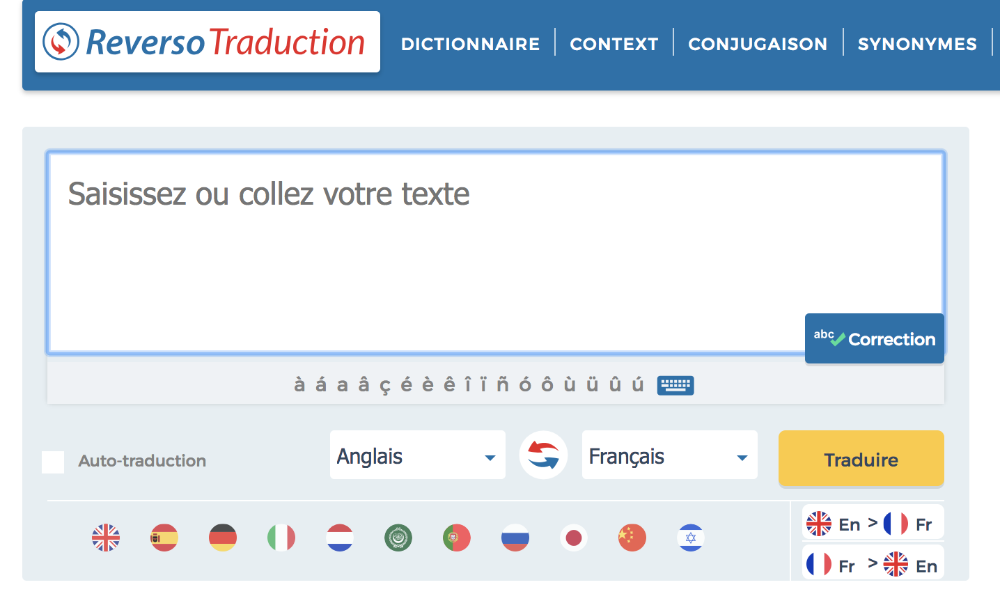Image resolution: width=1000 pixels, height=603 pixels.
Task: Open the Anglais source language dropdown
Action: point(417,455)
